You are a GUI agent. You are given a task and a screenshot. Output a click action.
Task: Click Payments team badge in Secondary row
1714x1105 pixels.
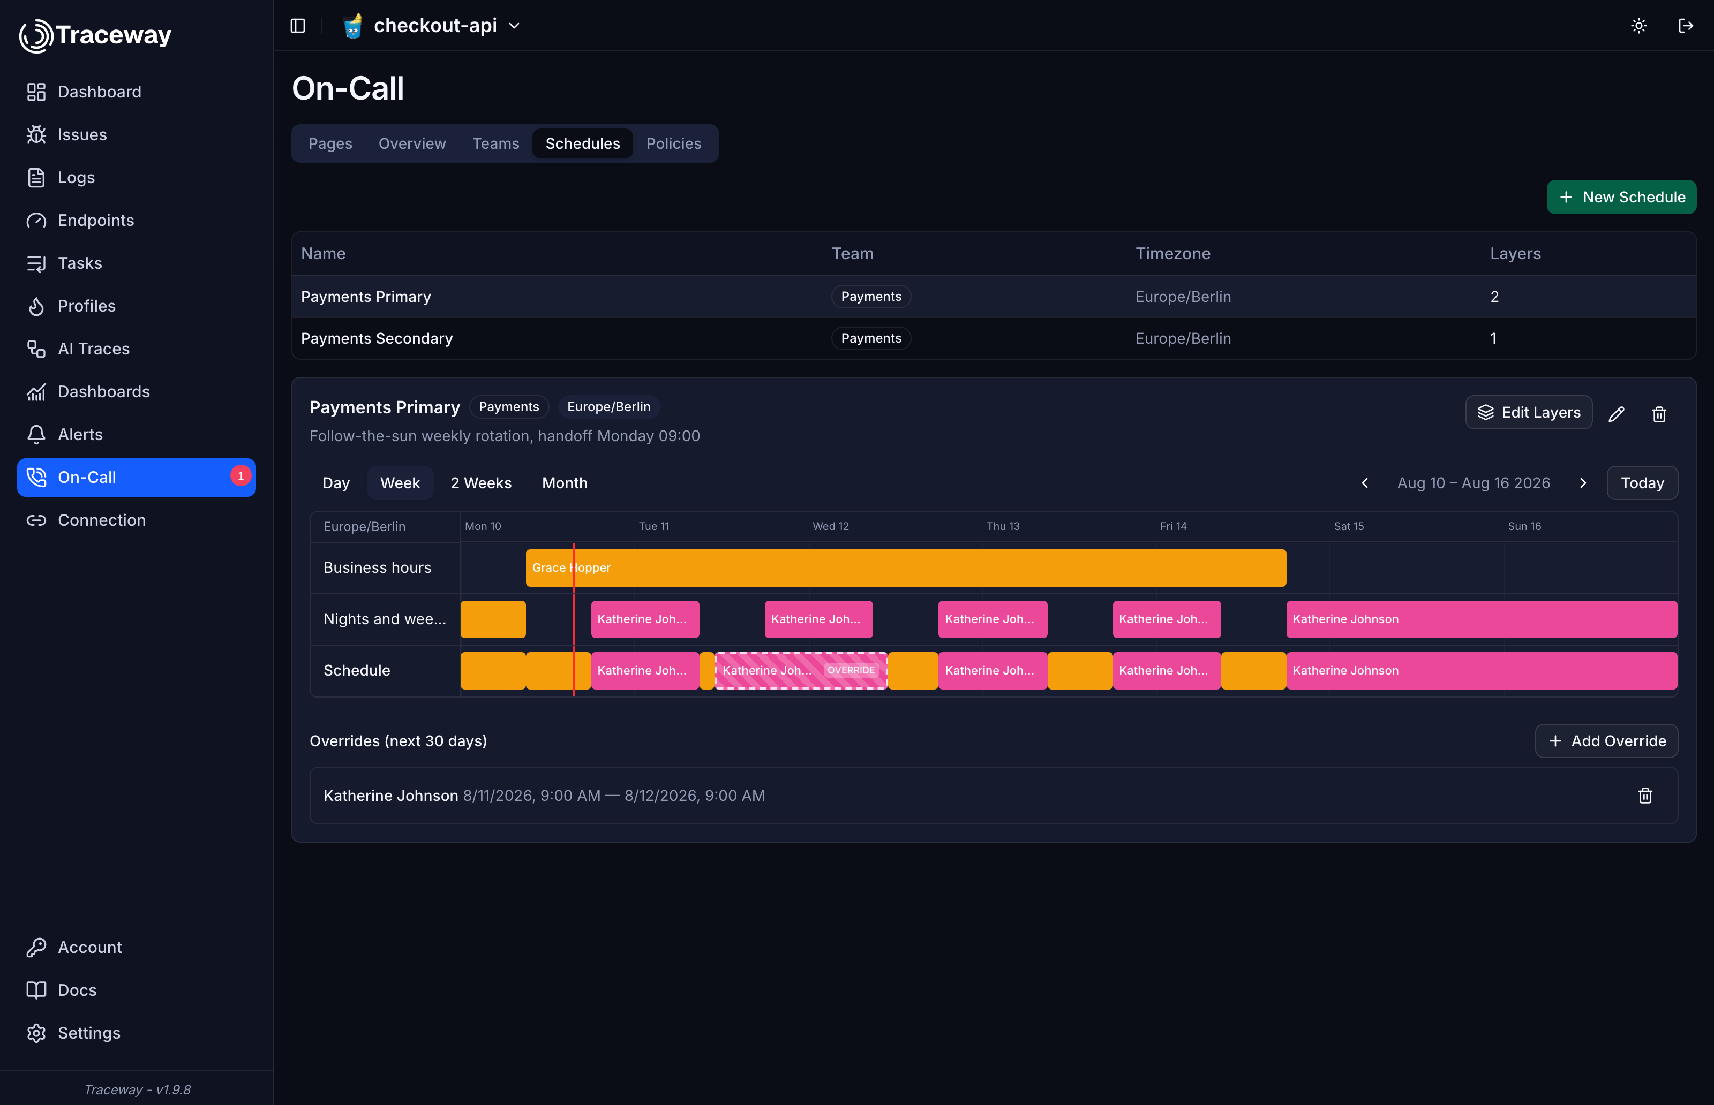click(870, 339)
